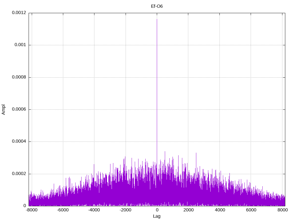Click the -8000 x-axis tick label

pos(31,210)
